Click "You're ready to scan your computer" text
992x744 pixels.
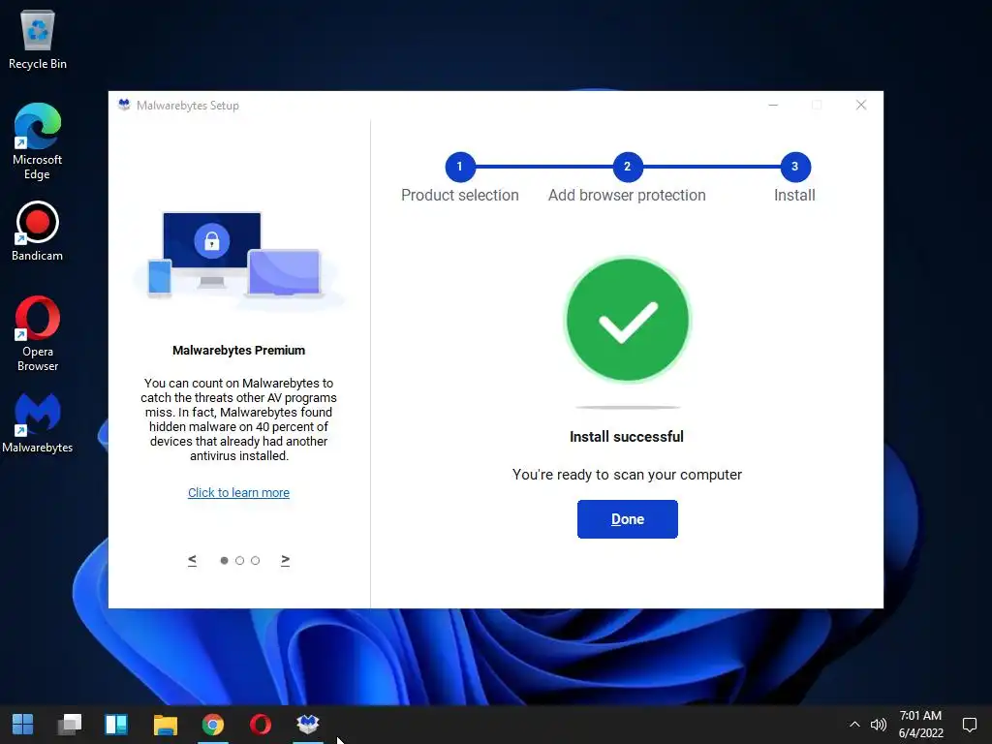pos(627,475)
